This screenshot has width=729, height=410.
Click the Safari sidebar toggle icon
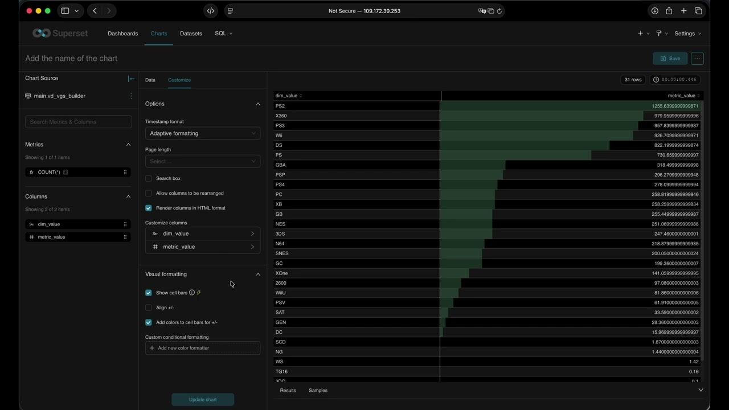tap(65, 11)
